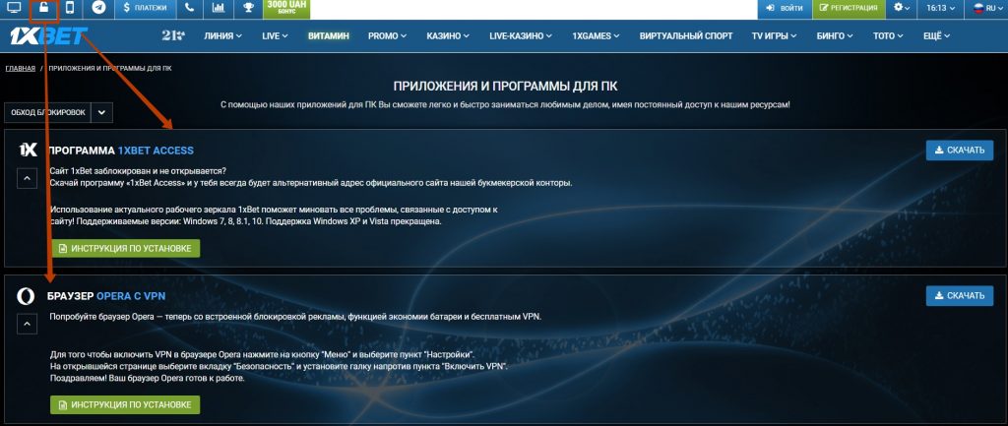Click the phone callback icon
Screen dimensions: 1008x426
point(189,8)
